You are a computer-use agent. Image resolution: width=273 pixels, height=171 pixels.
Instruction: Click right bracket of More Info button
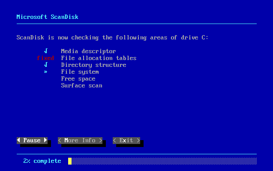pyautogui.click(x=101, y=140)
